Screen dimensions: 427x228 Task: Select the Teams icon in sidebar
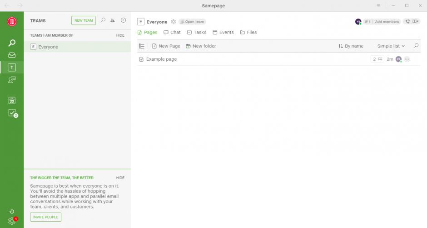click(x=12, y=68)
